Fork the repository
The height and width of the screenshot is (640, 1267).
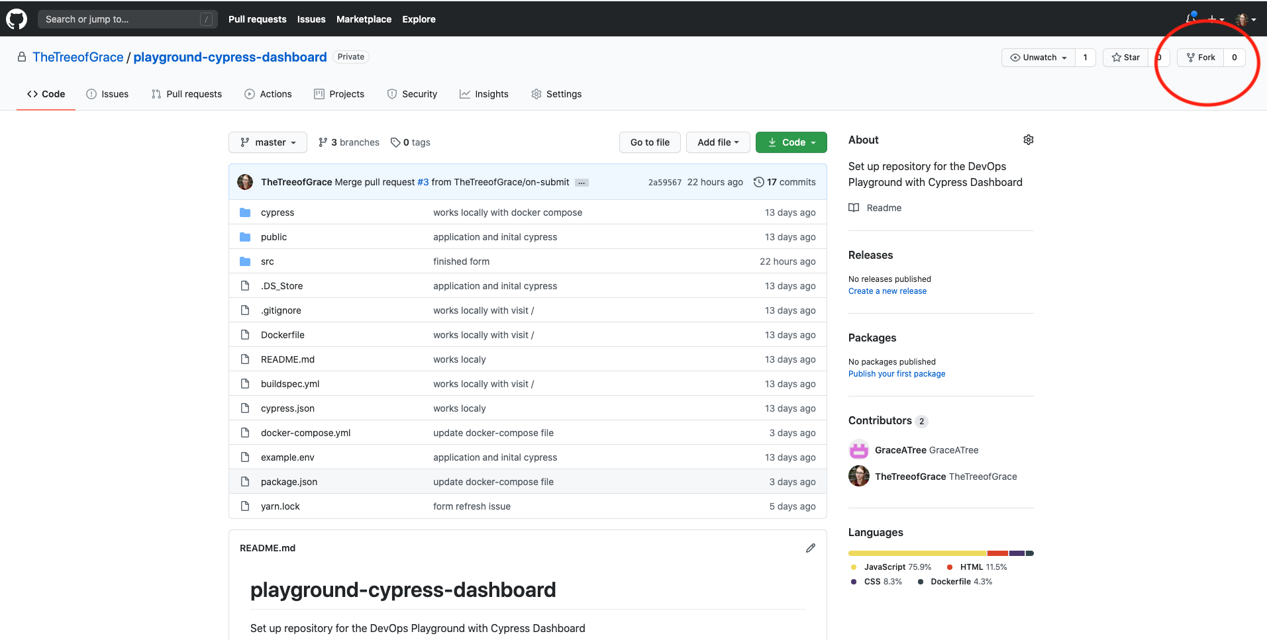point(1201,58)
